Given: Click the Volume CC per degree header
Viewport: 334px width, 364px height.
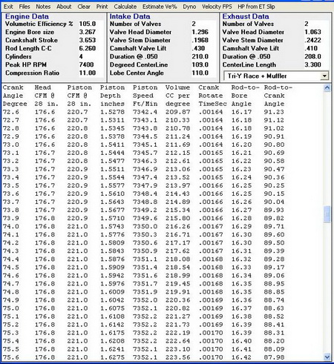Looking at the screenshot, I should [178, 96].
